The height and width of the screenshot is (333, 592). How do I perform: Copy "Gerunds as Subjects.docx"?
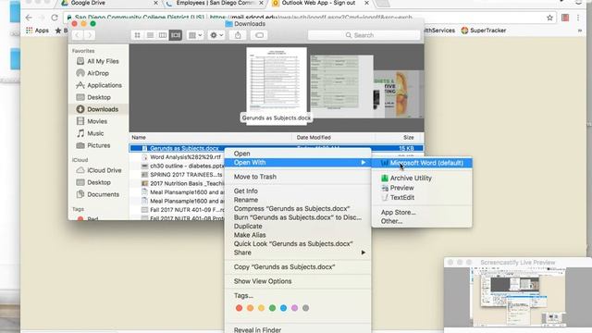[x=298, y=267]
